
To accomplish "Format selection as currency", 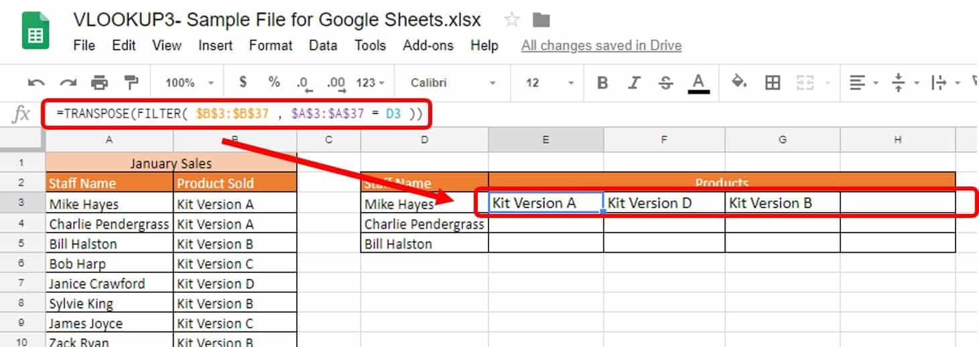I will 243,82.
